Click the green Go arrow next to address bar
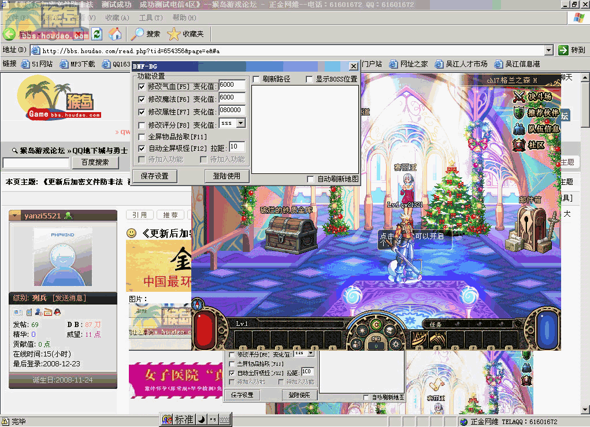Image resolution: width=590 pixels, height=427 pixels. tap(563, 50)
